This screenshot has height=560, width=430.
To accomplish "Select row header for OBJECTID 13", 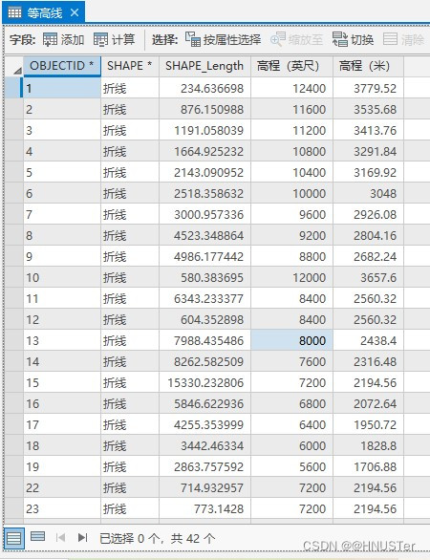I will pyautogui.click(x=13, y=340).
